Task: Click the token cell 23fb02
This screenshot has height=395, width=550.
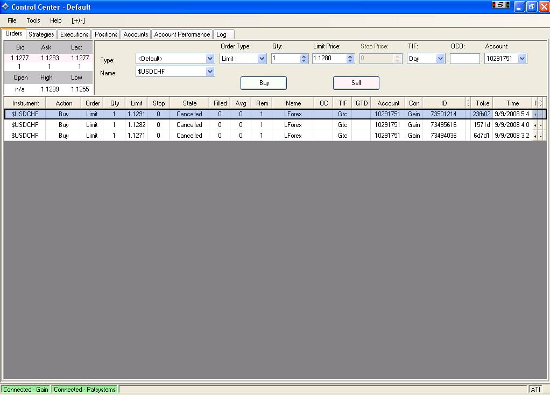Action: pyautogui.click(x=481, y=114)
